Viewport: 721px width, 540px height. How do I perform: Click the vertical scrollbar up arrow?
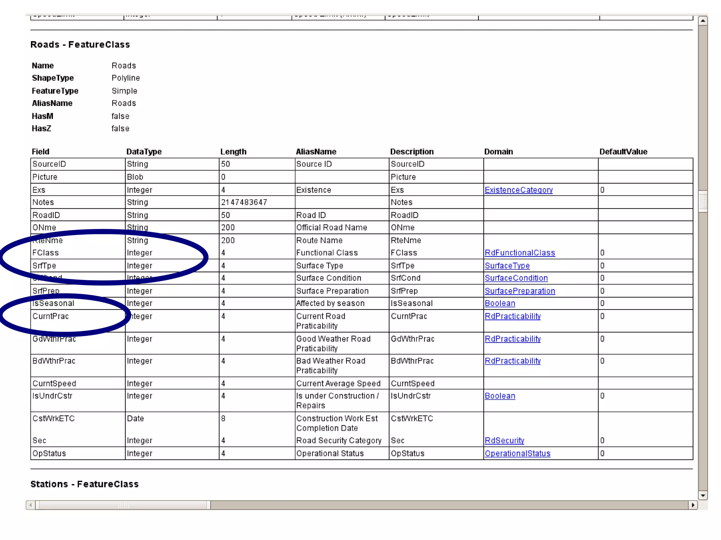point(703,21)
